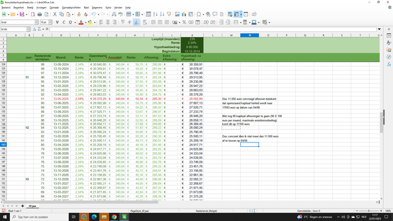This screenshot has width=393, height=221.
Task: Insert a special character (Omega)
Action: pos(199,14)
